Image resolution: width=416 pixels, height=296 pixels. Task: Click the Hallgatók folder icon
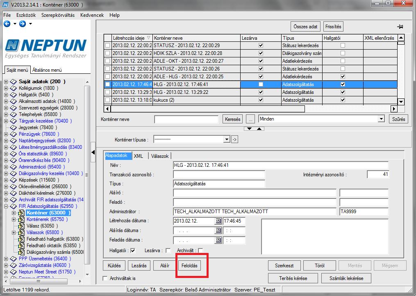point(14,95)
